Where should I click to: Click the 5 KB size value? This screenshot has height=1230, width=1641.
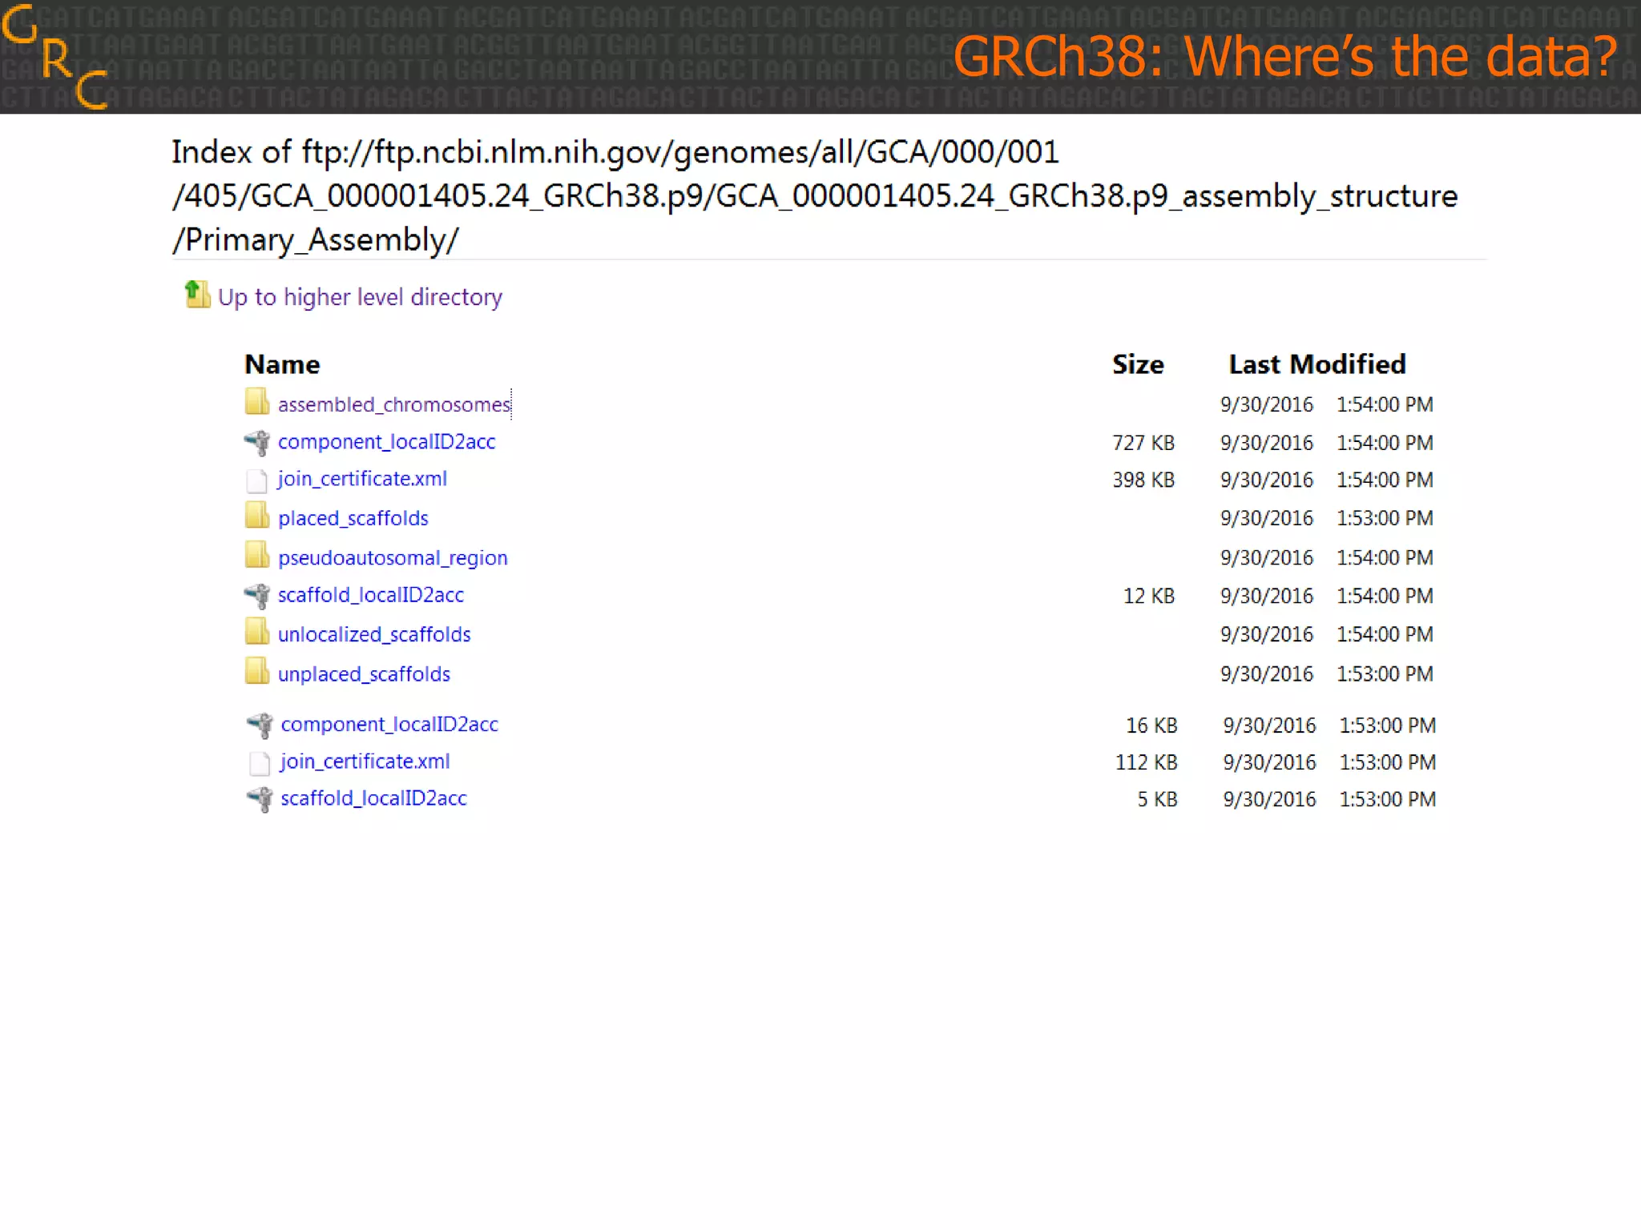pos(1158,799)
